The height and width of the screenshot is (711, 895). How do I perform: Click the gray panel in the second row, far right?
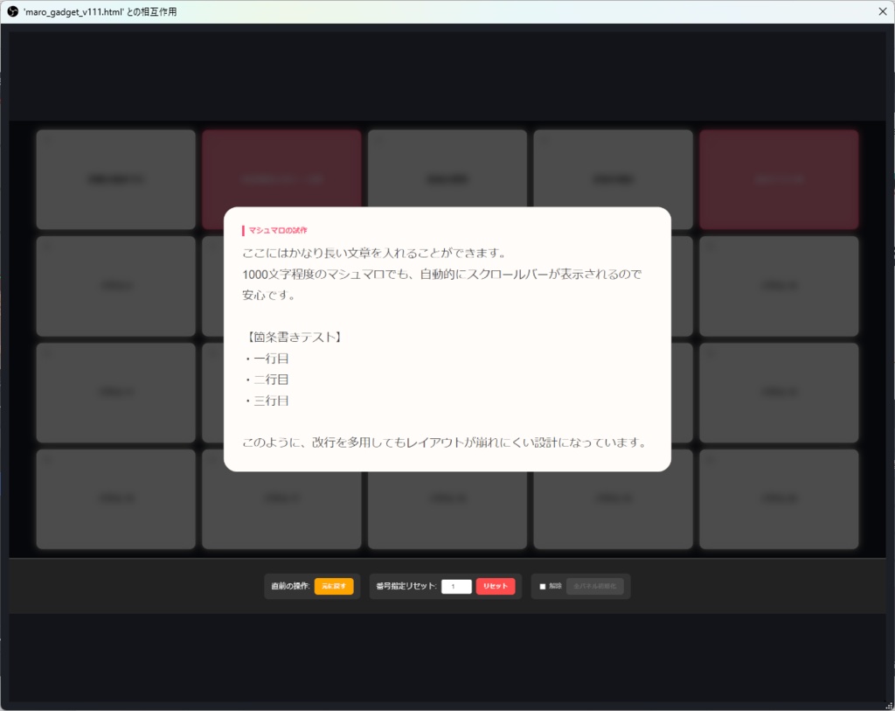pyautogui.click(x=778, y=285)
